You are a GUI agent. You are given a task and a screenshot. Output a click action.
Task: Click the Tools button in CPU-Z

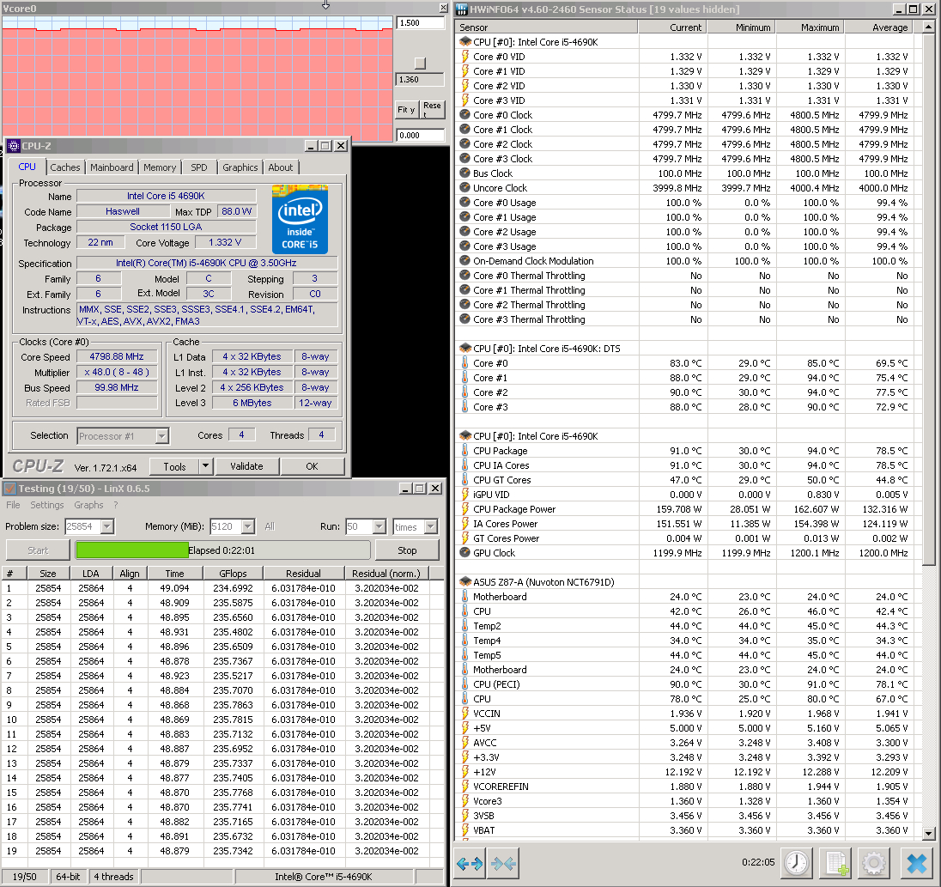(x=174, y=466)
